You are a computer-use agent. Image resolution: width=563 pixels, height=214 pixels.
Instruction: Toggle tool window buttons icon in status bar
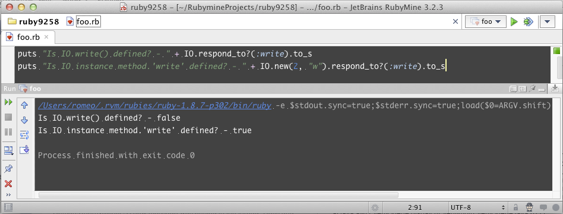[x=8, y=207]
